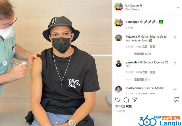Like the post with the heart icon
This screenshot has height=126, width=182.
pyautogui.click(x=118, y=100)
